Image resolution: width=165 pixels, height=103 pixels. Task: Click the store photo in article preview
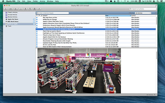79,71
